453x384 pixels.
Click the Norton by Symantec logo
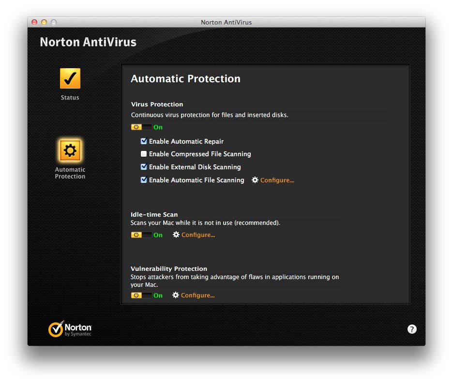pyautogui.click(x=70, y=329)
